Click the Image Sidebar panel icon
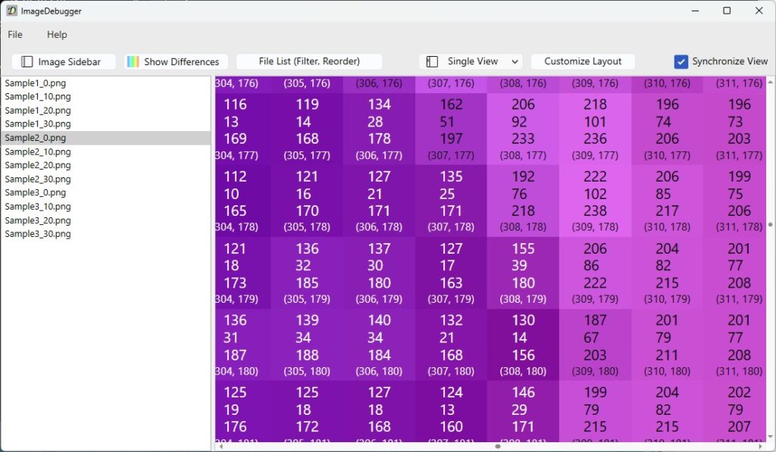Screen dimensions: 776x452 (x=27, y=62)
